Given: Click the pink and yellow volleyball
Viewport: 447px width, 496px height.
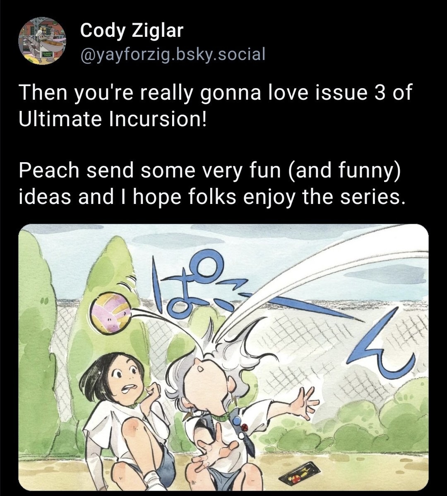Looking at the screenshot, I should click(111, 312).
